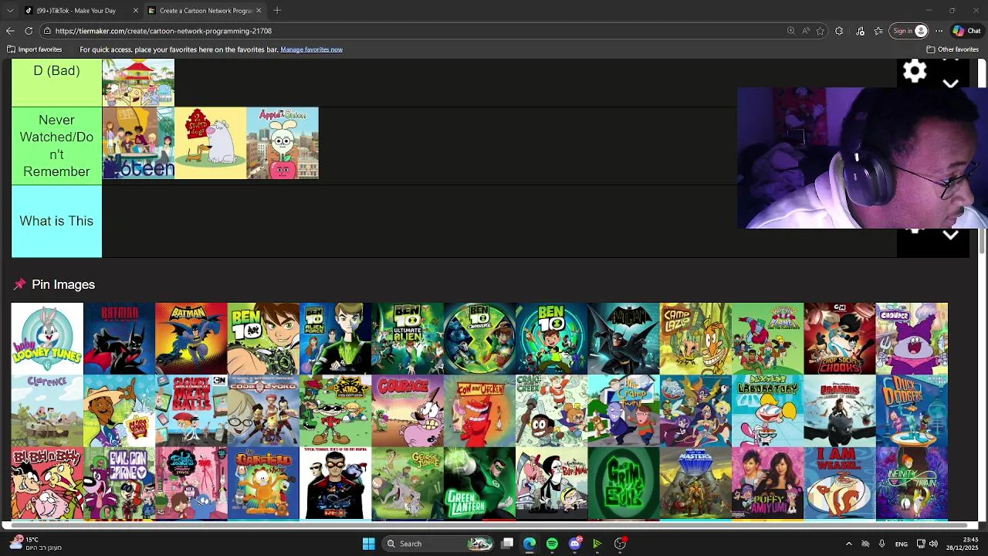The image size is (988, 556).
Task: Open Discord from the taskbar
Action: [x=574, y=544]
